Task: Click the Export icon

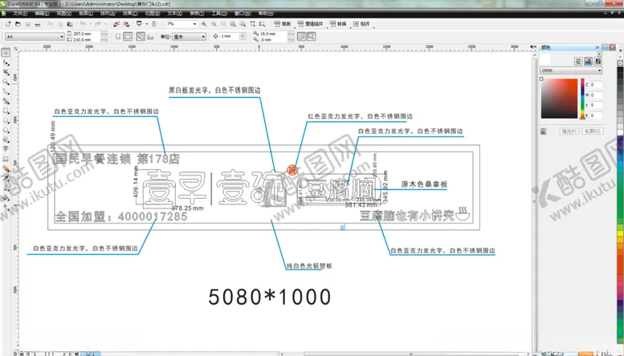Action: tap(126, 24)
